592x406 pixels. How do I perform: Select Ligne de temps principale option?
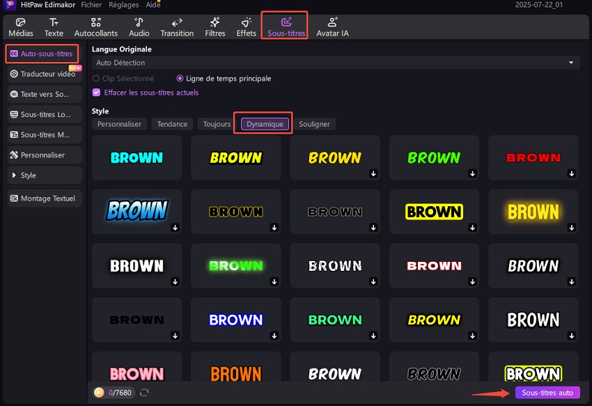click(x=180, y=79)
